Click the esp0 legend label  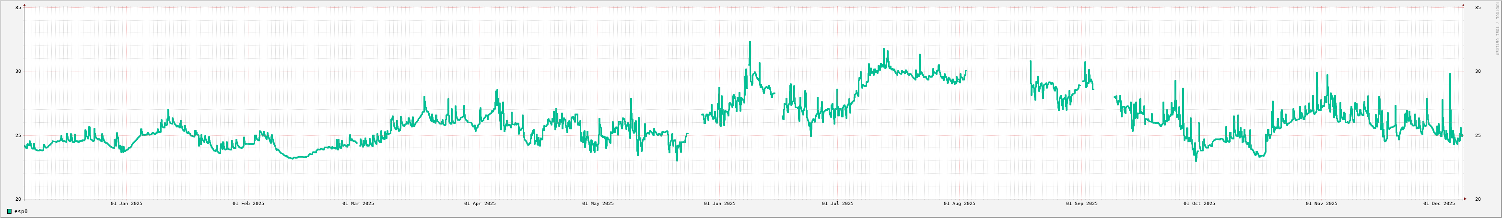pos(21,212)
